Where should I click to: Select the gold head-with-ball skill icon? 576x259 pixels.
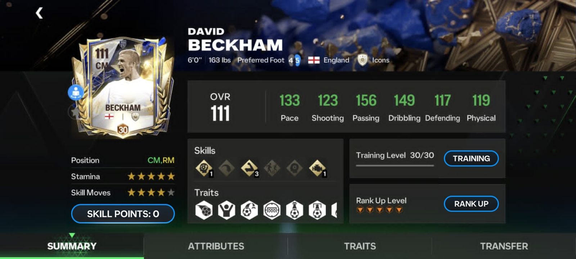coord(204,168)
